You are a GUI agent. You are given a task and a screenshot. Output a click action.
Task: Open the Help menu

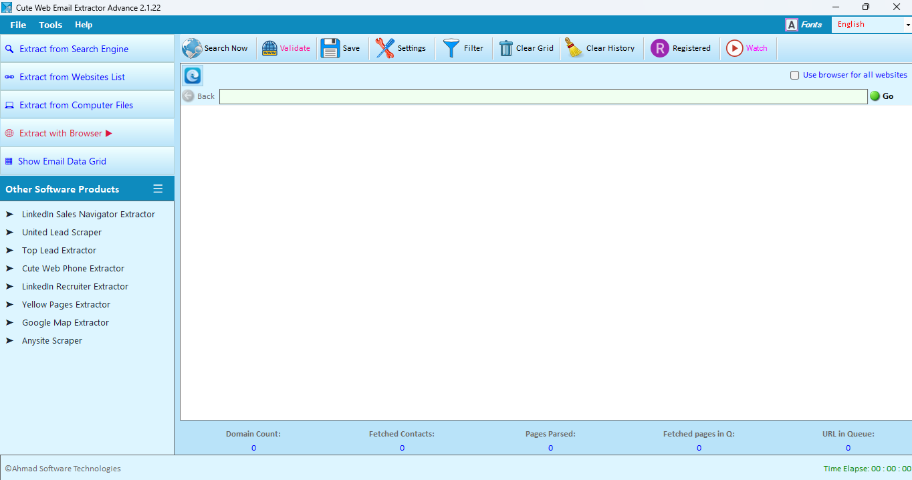click(84, 25)
